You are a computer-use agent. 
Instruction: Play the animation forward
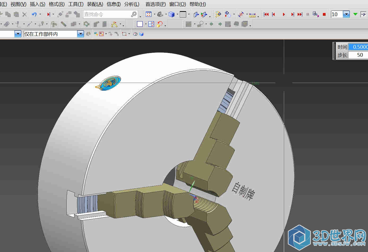click(284, 14)
